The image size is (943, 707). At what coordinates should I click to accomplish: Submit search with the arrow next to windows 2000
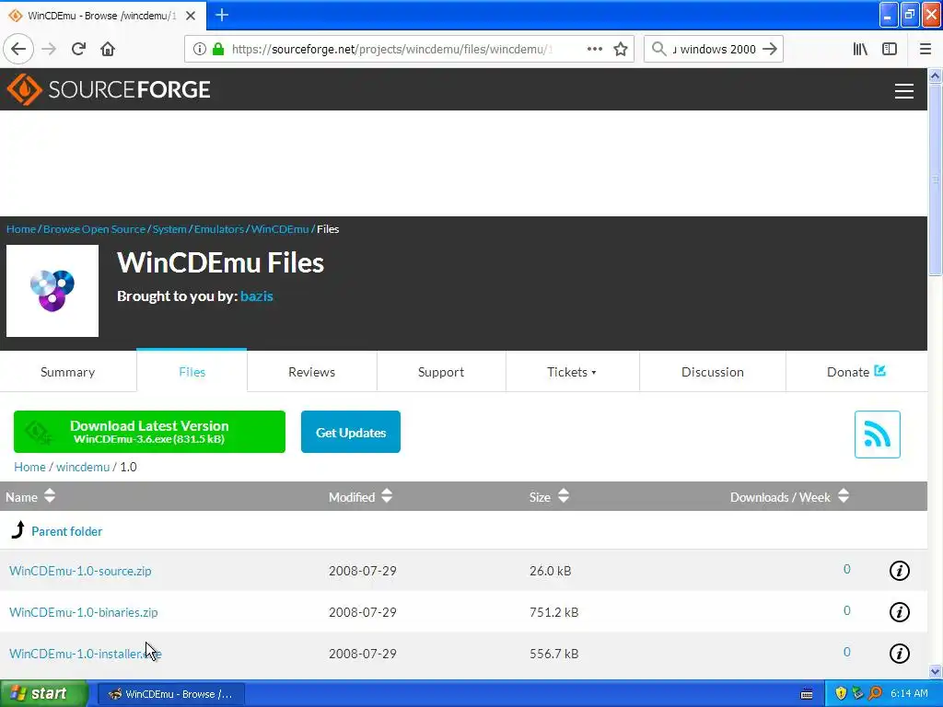(769, 49)
